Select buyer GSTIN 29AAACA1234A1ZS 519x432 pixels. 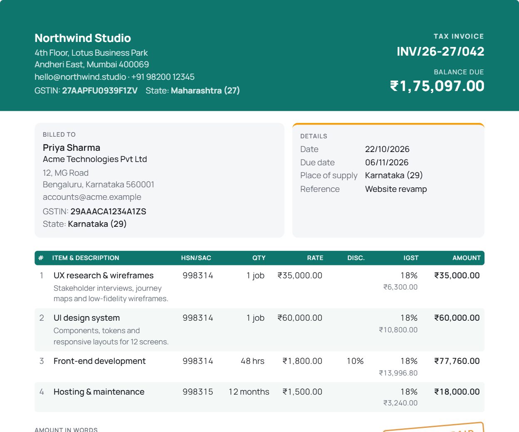pos(108,211)
